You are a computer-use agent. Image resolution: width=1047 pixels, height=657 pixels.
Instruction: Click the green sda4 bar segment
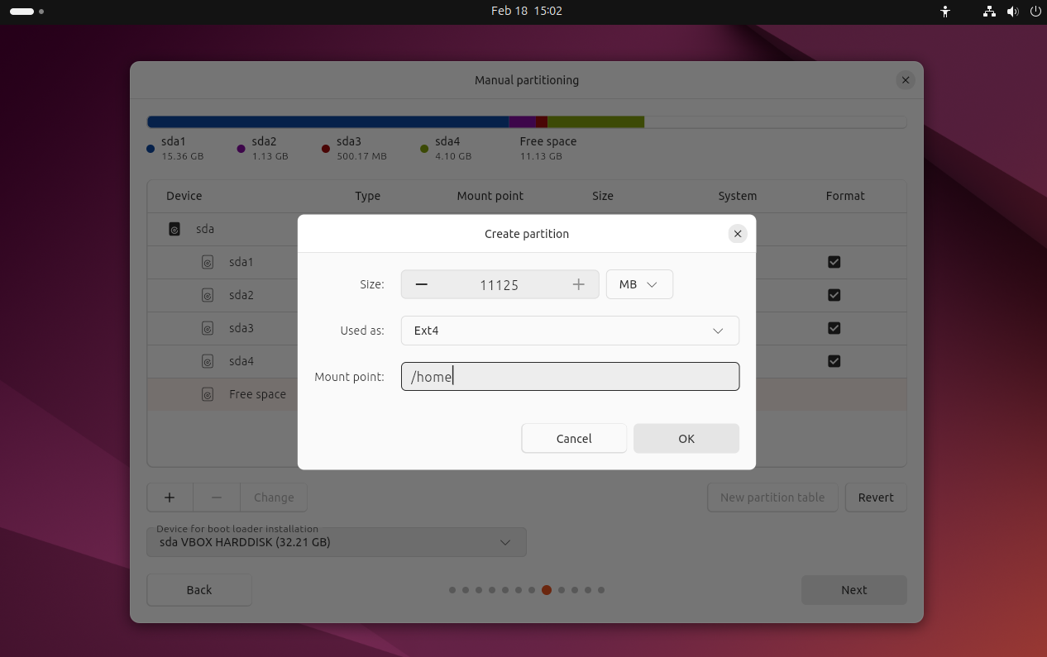click(x=595, y=121)
